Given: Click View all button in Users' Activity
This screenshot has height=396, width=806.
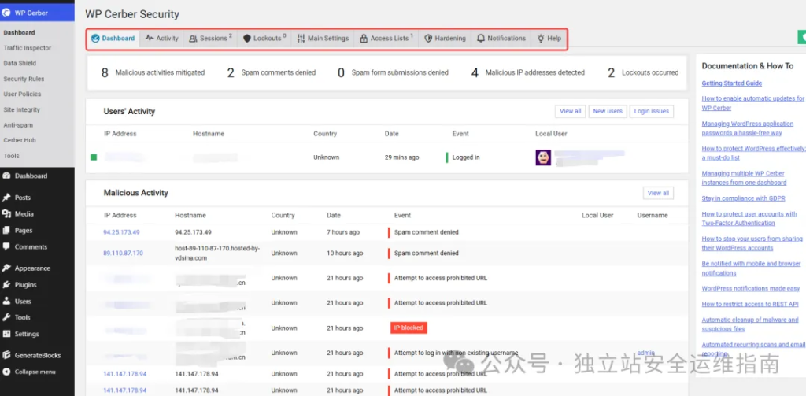Looking at the screenshot, I should pos(570,111).
